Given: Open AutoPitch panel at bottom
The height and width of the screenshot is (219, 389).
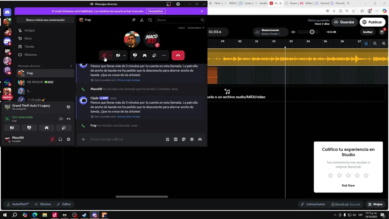Looking at the screenshot, I should pos(18,204).
